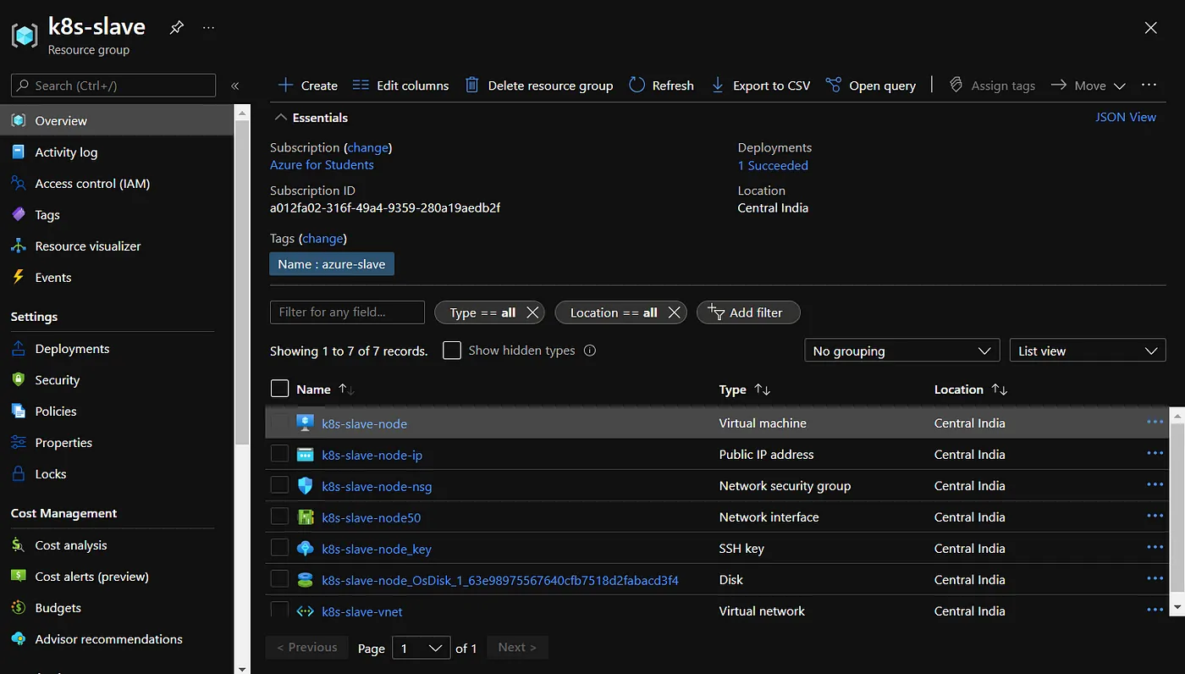
Task: Click the Export to CSV download icon
Action: coord(718,86)
